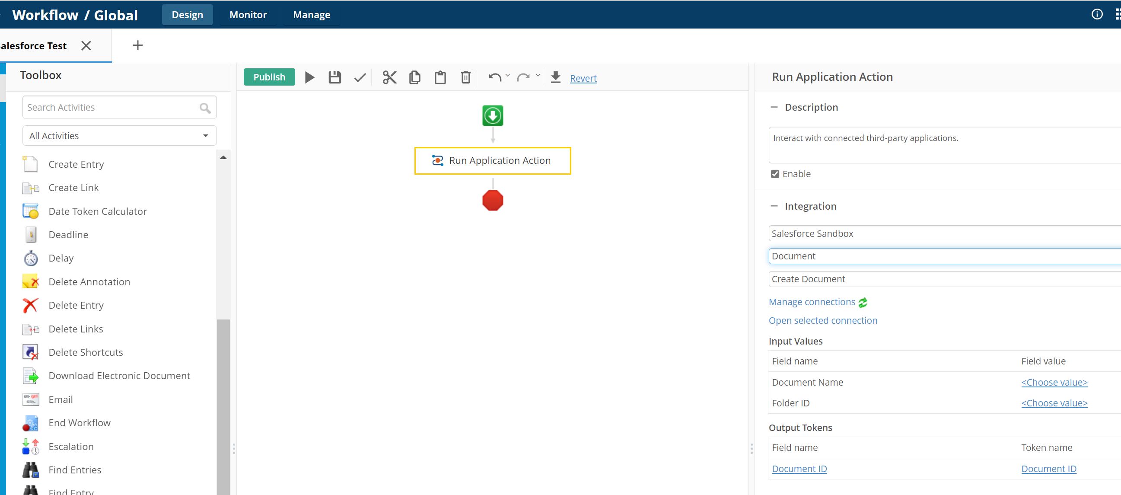
Task: Copy the selected activity
Action: (415, 77)
